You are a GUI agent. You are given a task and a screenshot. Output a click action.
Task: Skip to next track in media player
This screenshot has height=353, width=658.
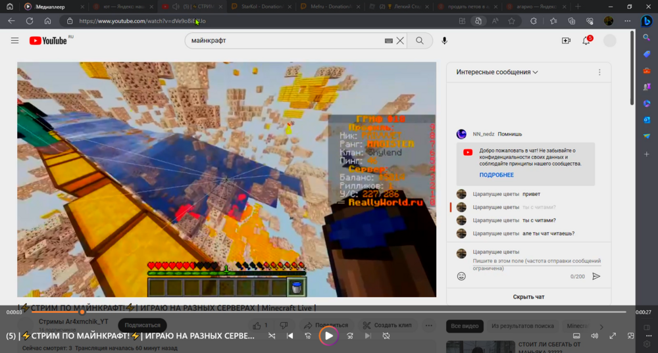coord(368,336)
